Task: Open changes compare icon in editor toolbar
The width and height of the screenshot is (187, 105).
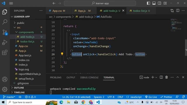Action: pos(172,10)
